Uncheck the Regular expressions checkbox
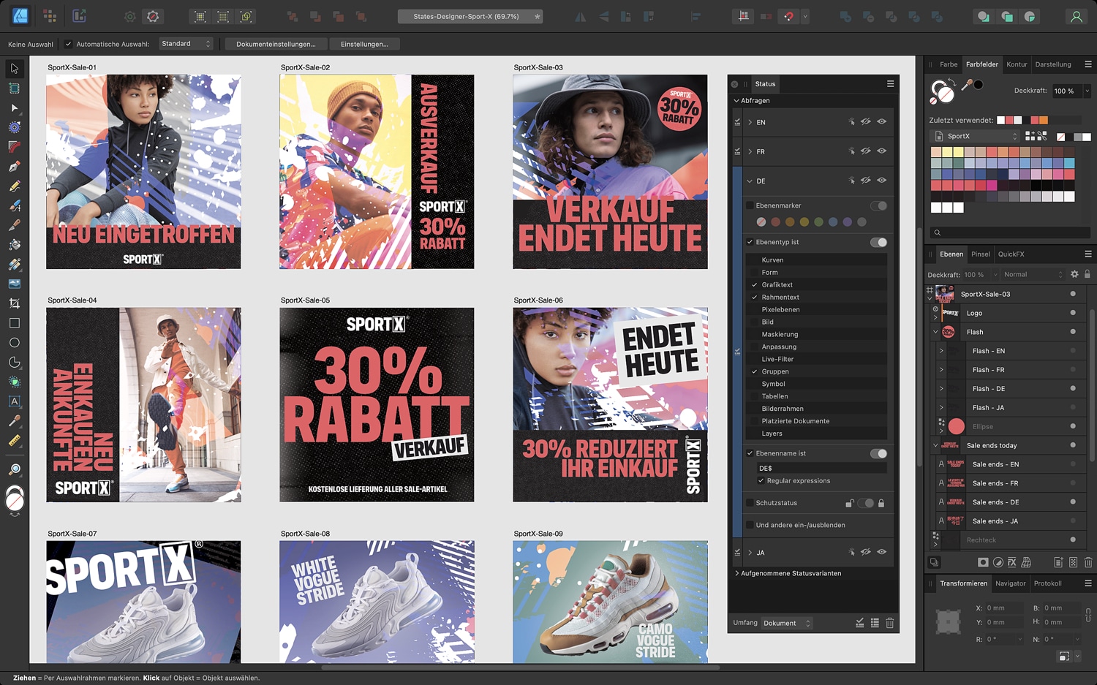The image size is (1097, 685). tap(761, 481)
